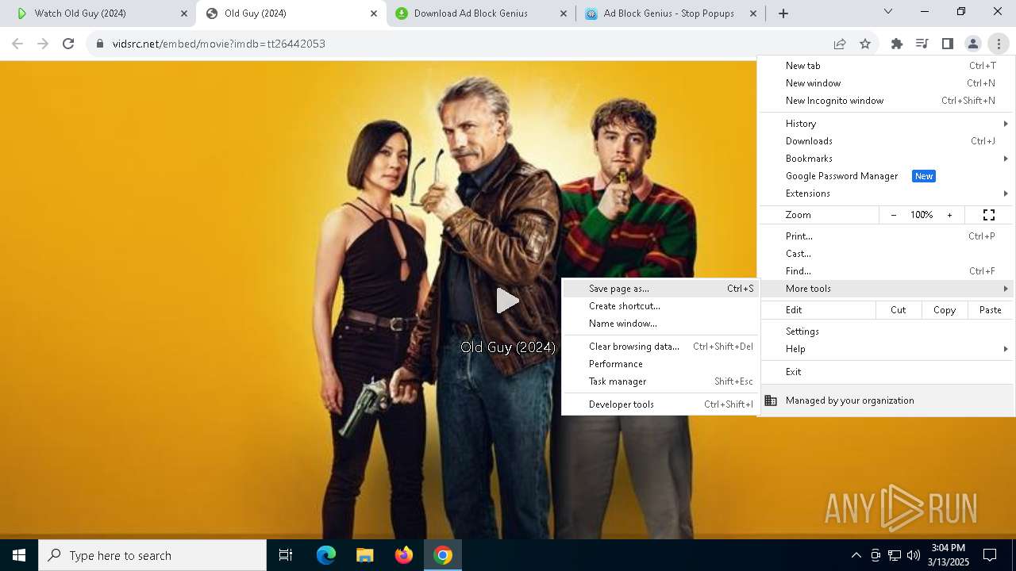Decrease zoom with minus button
The image size is (1016, 571).
[894, 215]
